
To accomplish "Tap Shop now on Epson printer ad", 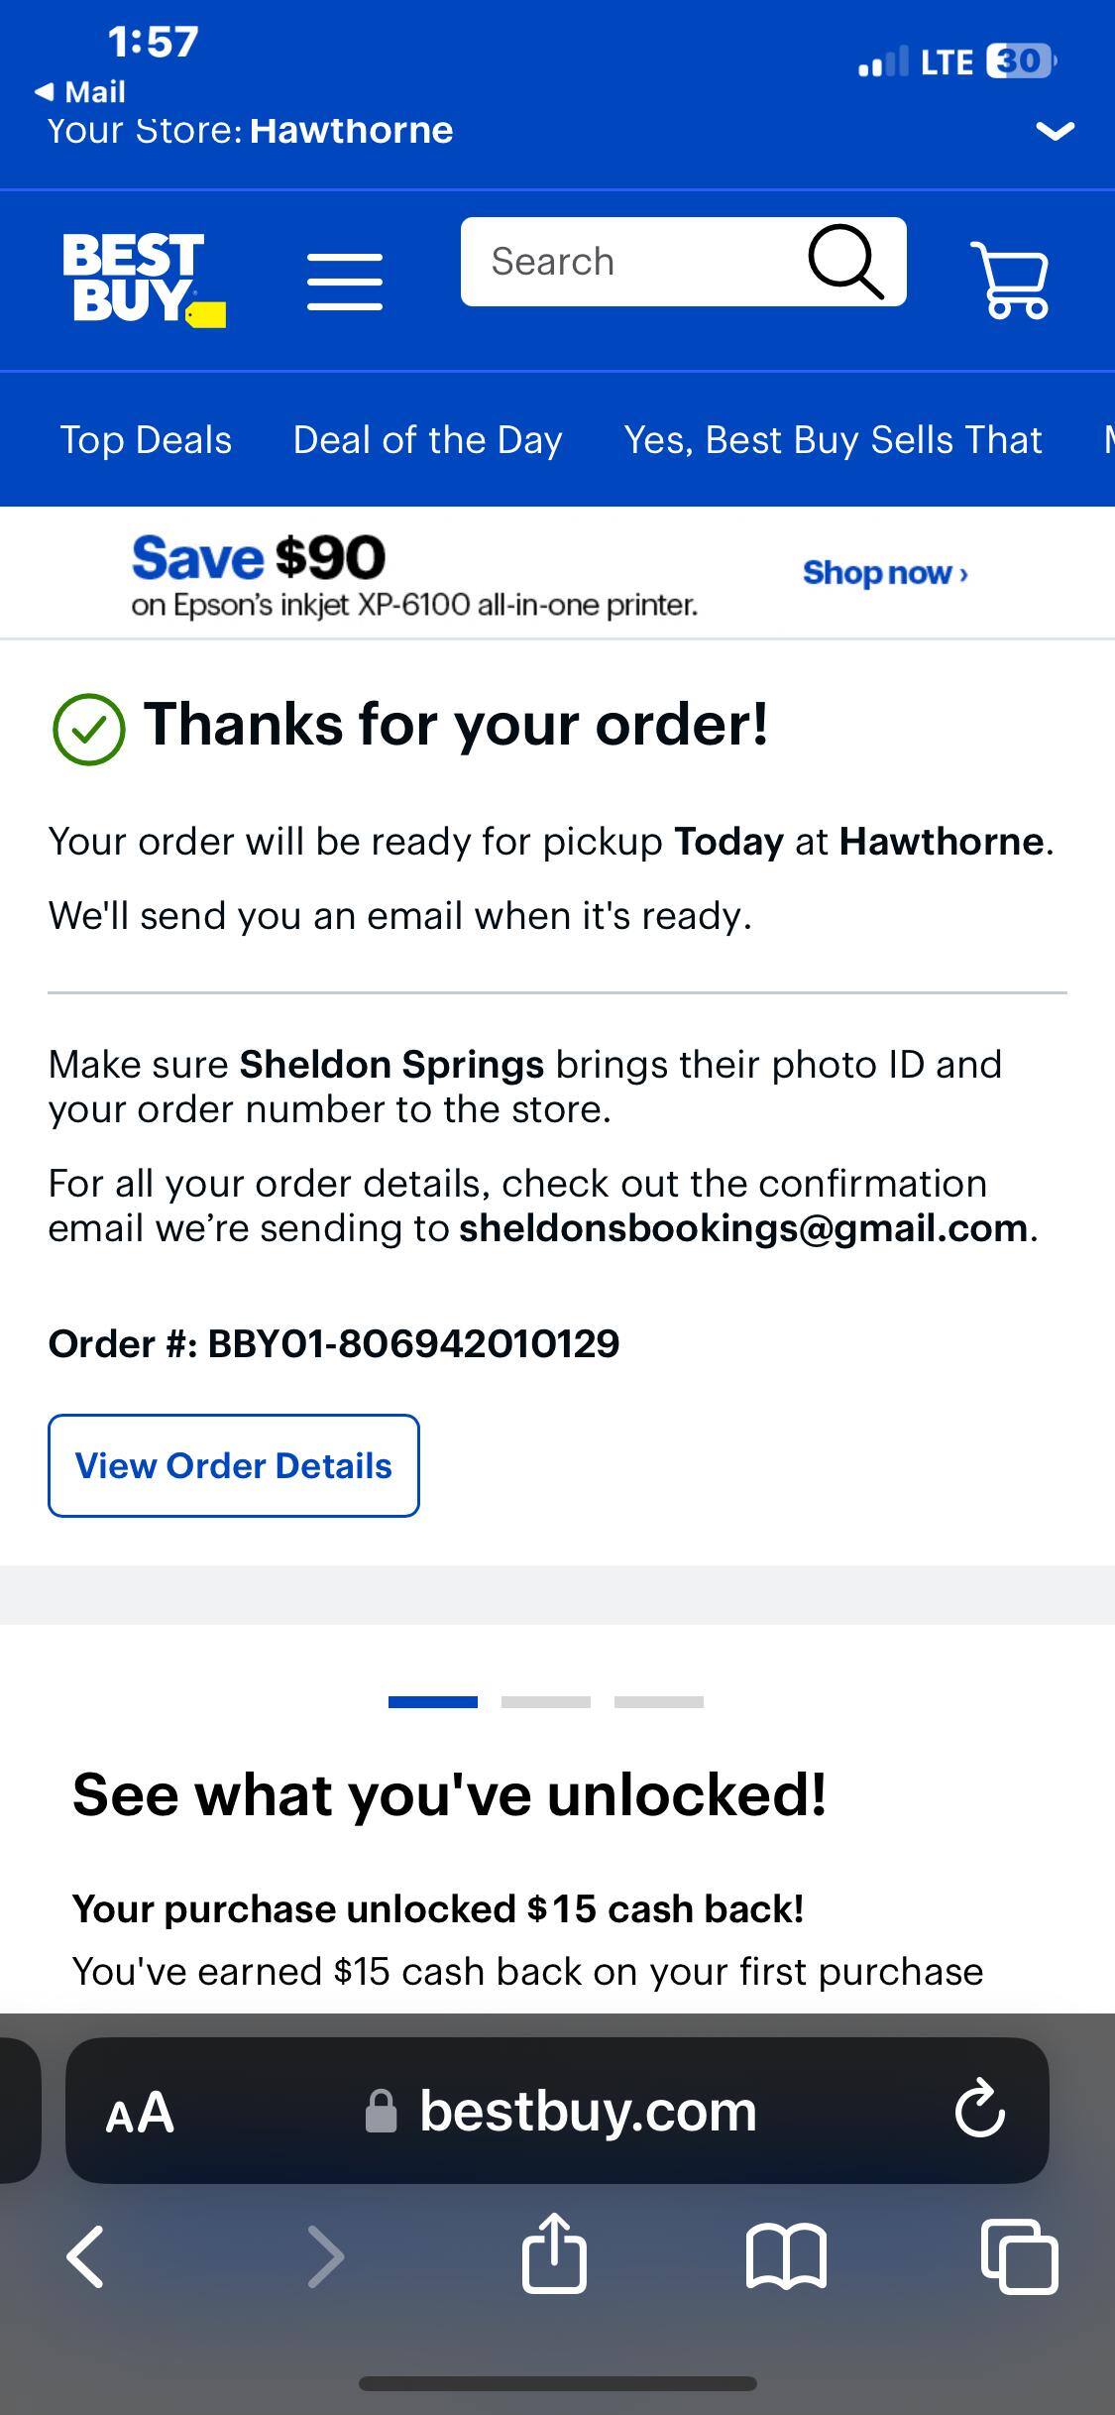I will point(884,572).
